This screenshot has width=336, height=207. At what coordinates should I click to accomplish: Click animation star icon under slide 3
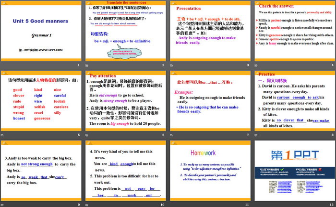[171, 65]
